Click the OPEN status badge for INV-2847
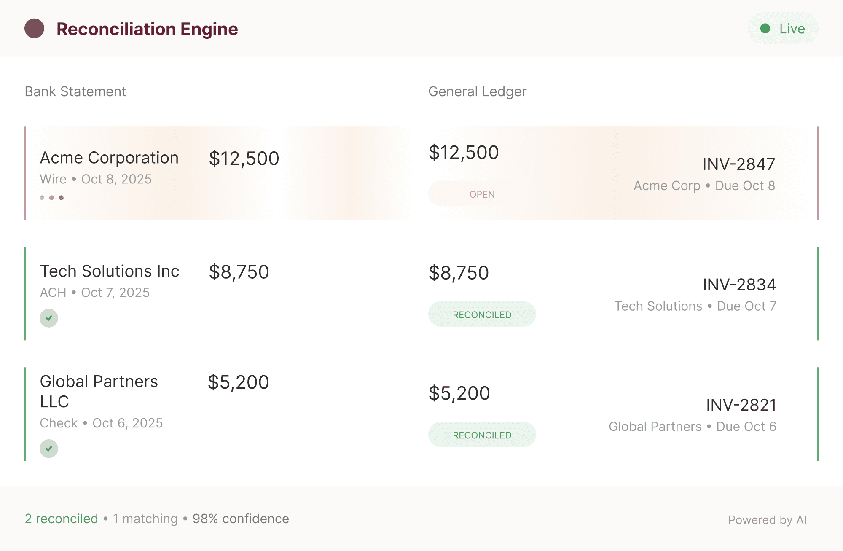 [x=482, y=194]
